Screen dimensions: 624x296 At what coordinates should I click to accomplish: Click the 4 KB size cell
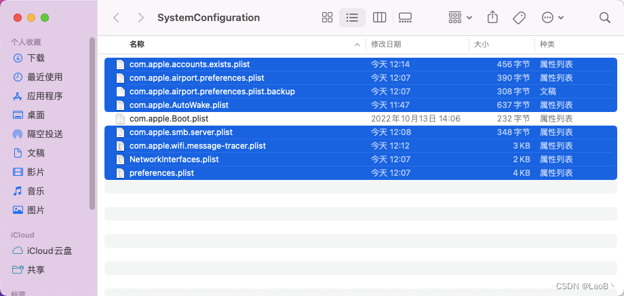[522, 173]
